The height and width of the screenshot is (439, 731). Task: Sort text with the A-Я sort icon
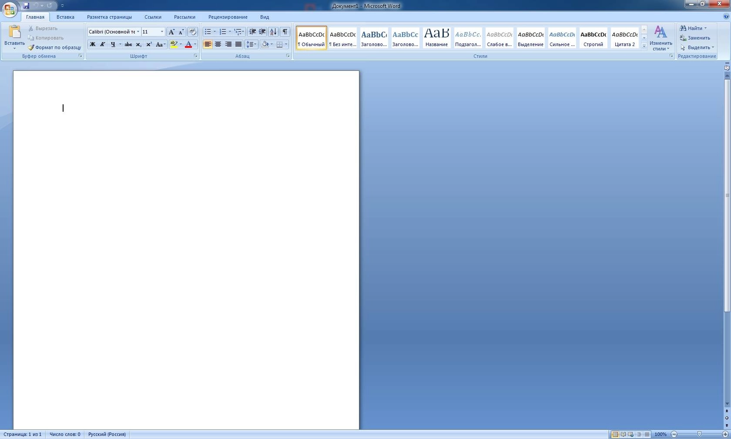273,32
